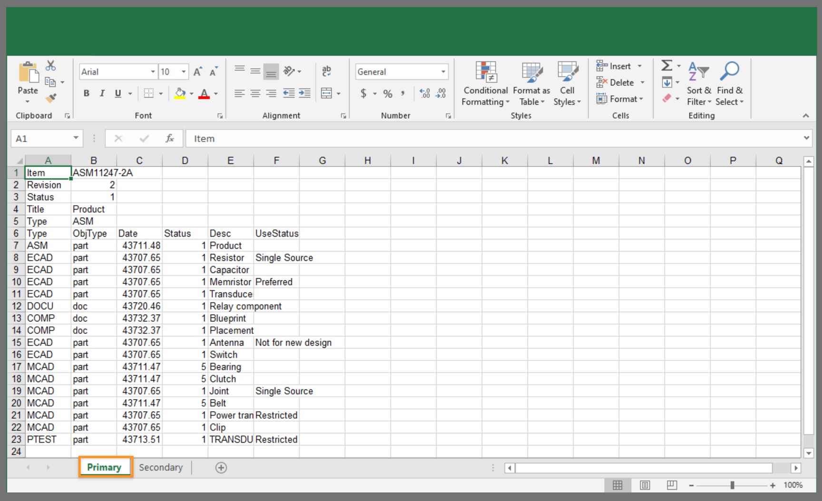
Task: Collapse the ribbon
Action: 805,116
